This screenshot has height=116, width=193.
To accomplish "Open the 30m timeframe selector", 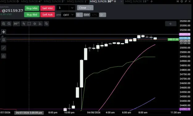I will click(16, 24).
